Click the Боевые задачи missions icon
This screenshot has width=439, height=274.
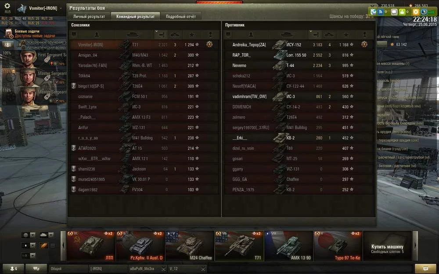pos(8,33)
